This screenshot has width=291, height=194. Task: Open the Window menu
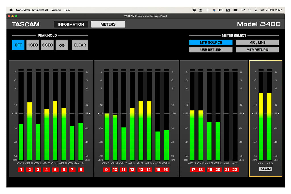(56, 10)
